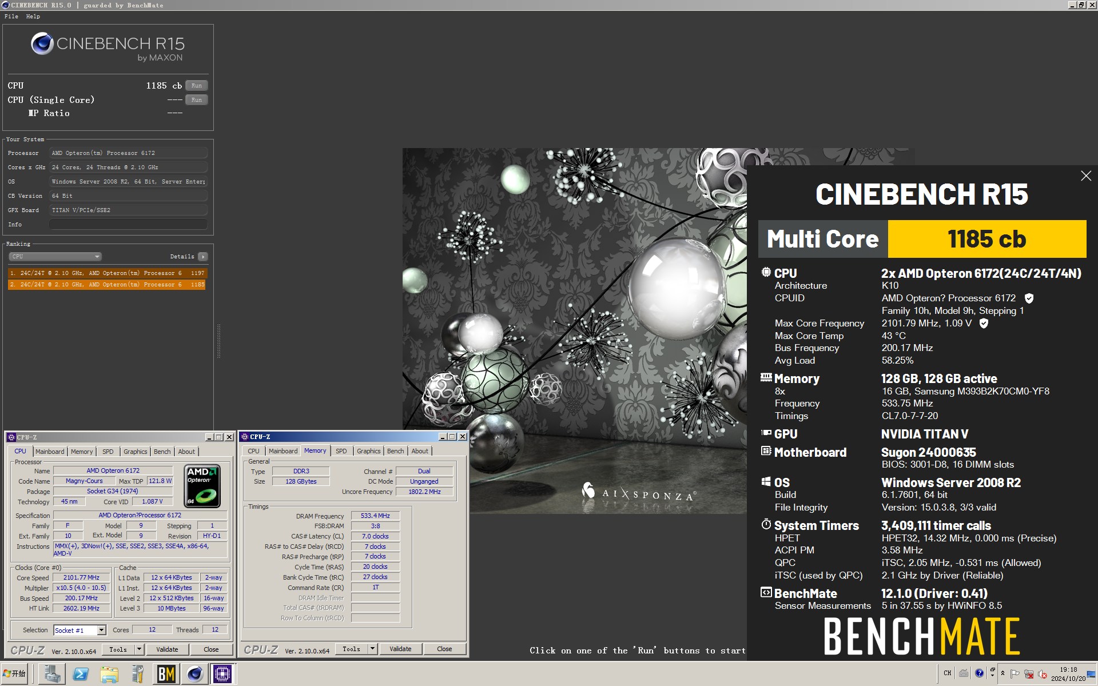Click the Memory module icon in the BenchMate panel
The image size is (1098, 686).
point(766,377)
